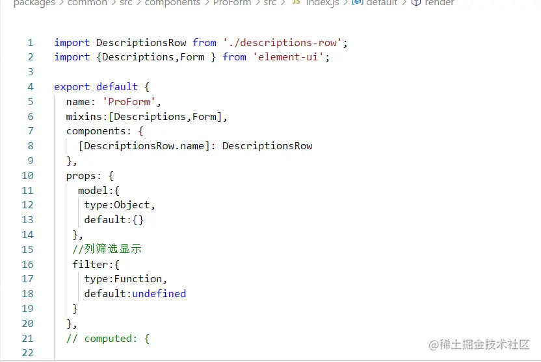This screenshot has height=362, width=541.
Task: Place cursor on '[DescriptionsRow.name]' key
Action: 144,146
